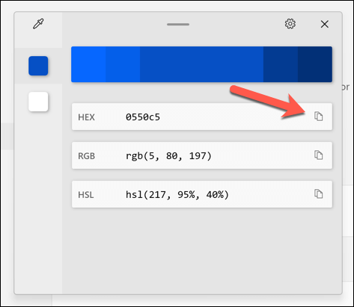Close the color picker editor window
The image size is (354, 307).
pos(325,24)
